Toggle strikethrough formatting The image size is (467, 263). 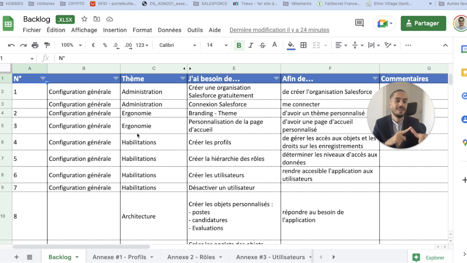[262, 45]
